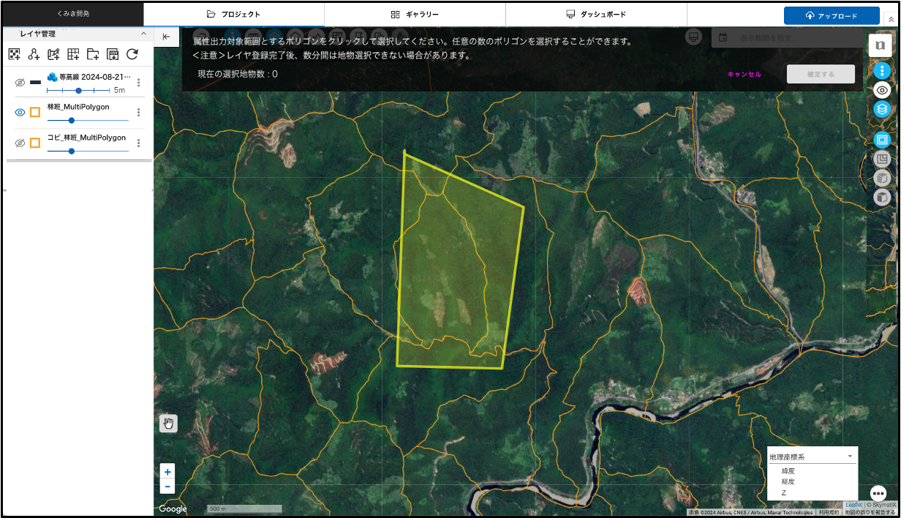Hide the 林班_MultiPolygon layer
The image size is (901, 518).
coord(20,112)
